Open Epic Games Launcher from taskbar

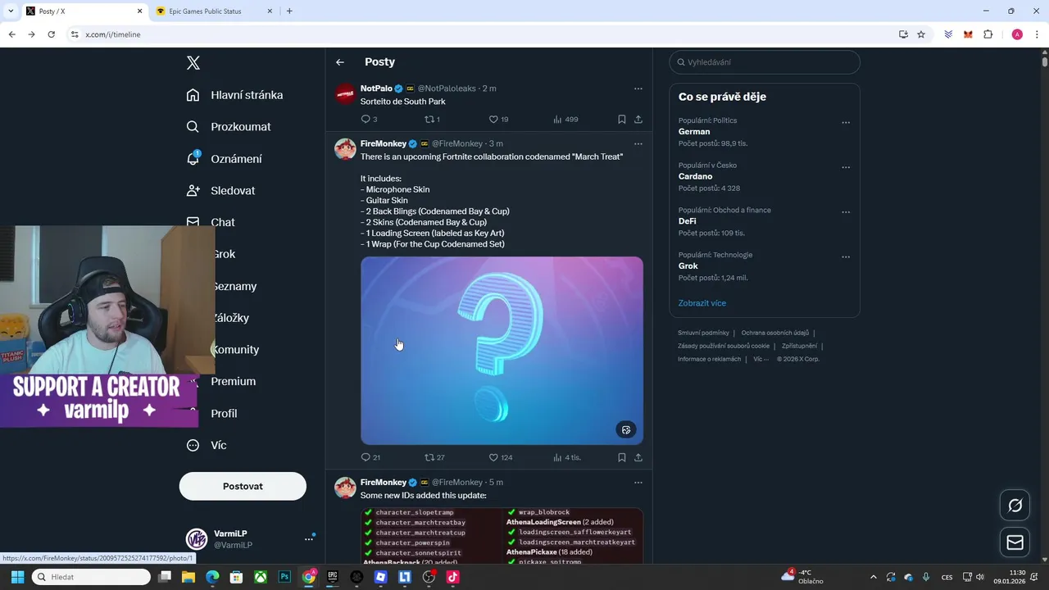(x=333, y=577)
